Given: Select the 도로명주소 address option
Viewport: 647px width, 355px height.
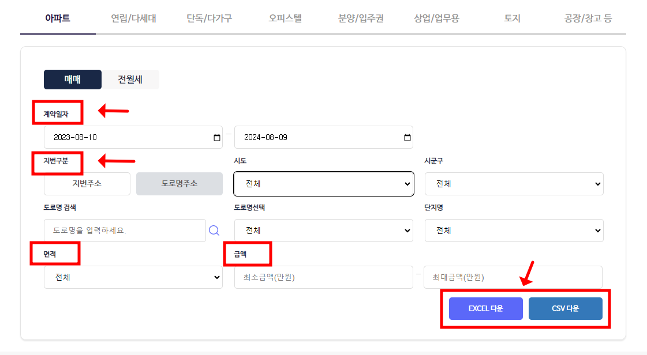Looking at the screenshot, I should click(179, 184).
